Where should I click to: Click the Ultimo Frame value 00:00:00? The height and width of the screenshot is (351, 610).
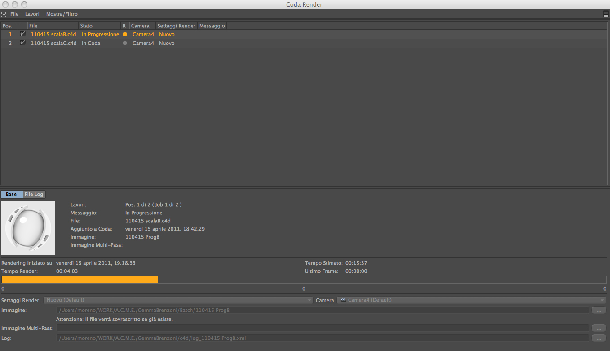356,271
